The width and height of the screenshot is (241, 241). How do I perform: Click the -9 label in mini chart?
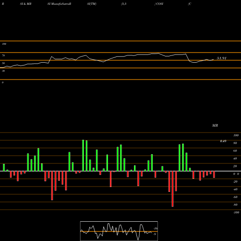154,234
